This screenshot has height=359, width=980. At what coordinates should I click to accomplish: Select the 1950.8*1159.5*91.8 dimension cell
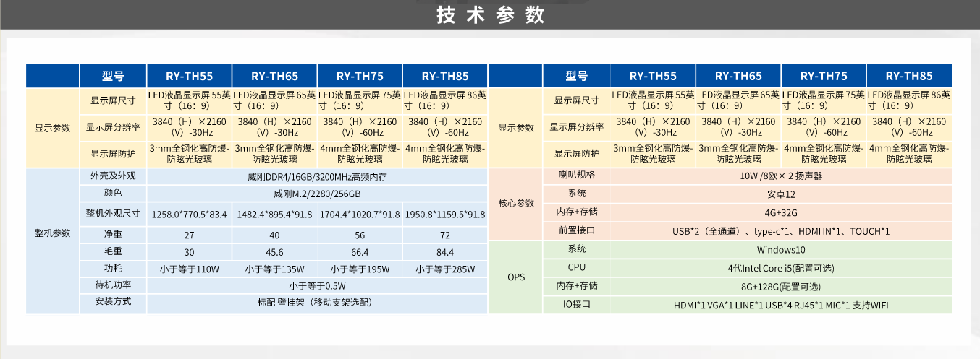(x=444, y=215)
